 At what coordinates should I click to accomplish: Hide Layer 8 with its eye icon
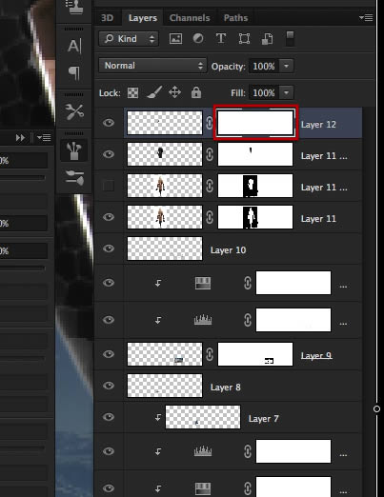point(109,386)
